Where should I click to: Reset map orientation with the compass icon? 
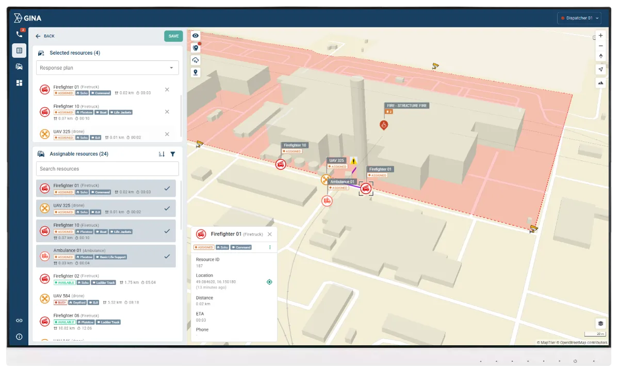[600, 57]
